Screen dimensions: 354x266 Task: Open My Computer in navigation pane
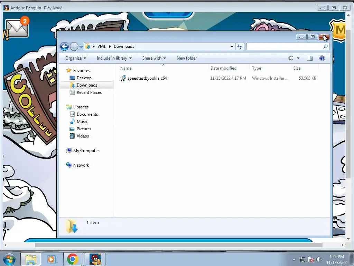pos(86,151)
